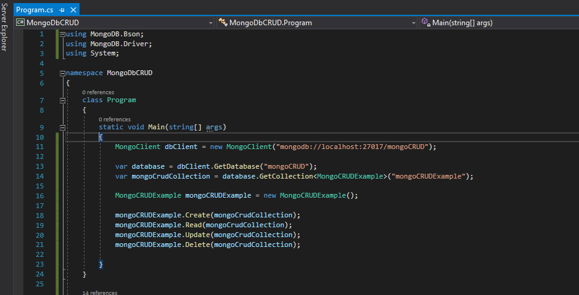Click the '14 references' CodeLens link

(x=100, y=293)
